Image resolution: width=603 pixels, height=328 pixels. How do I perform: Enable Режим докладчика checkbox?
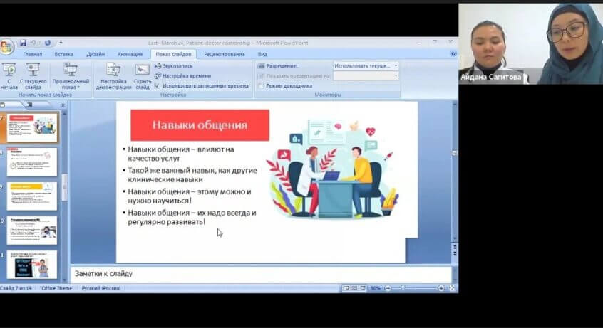pos(261,85)
